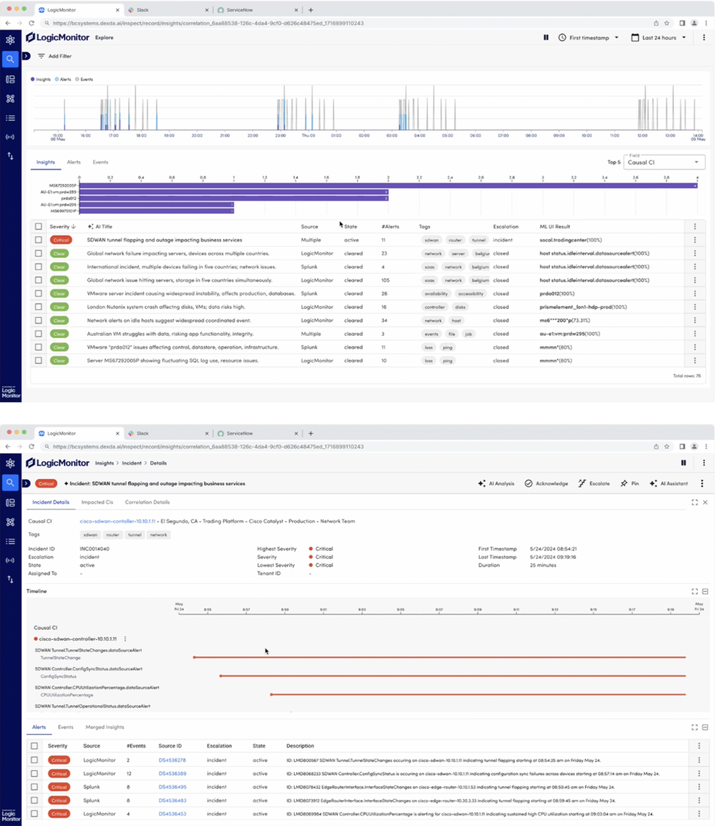Image resolution: width=716 pixels, height=826 pixels.
Task: Open the Causal CI field dropdown
Action: click(664, 162)
